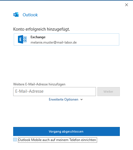The height and width of the screenshot is (150, 133).
Task: Click the Exchange account label
Action: tap(38, 37)
